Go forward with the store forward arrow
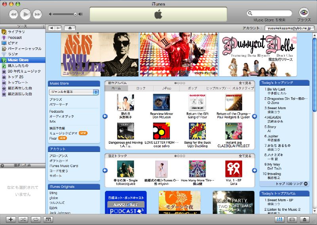Image resolution: width=317 pixels, height=225 pixels. 58,28
